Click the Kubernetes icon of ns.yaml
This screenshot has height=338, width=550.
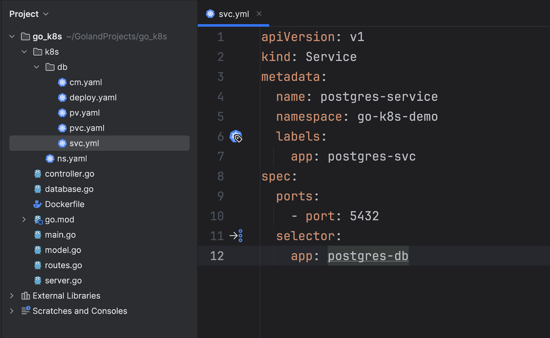pos(50,158)
